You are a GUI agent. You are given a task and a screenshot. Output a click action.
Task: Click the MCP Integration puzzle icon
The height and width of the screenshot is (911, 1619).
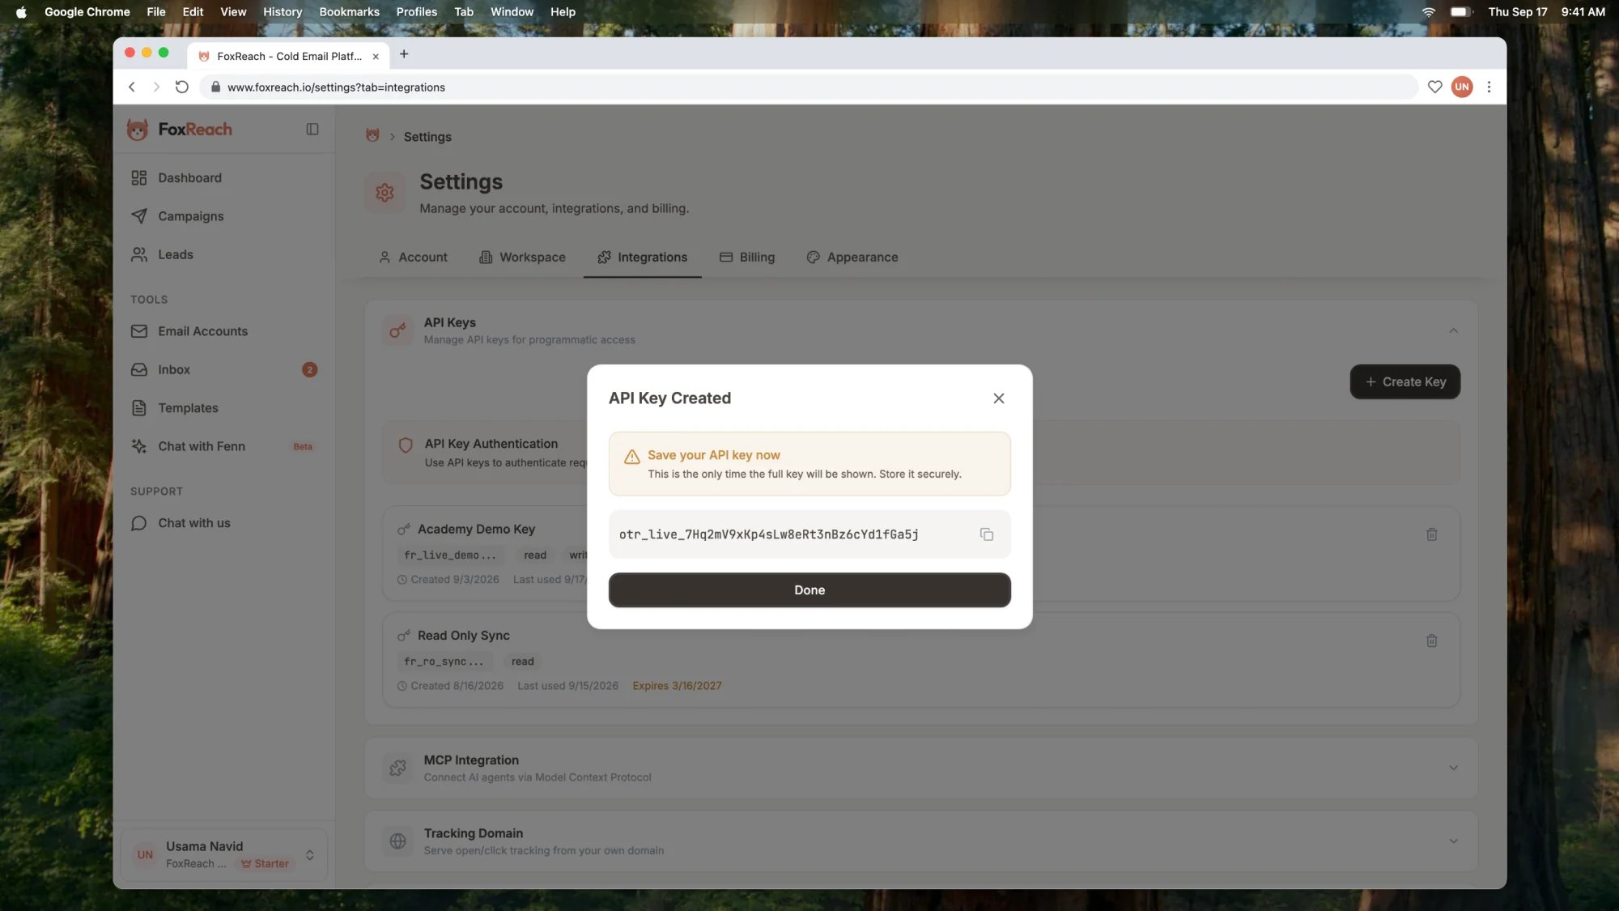coord(397,768)
